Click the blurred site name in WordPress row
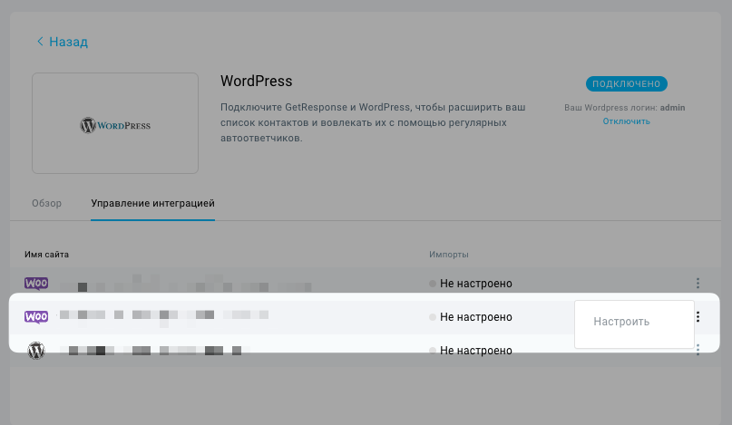 click(x=154, y=351)
